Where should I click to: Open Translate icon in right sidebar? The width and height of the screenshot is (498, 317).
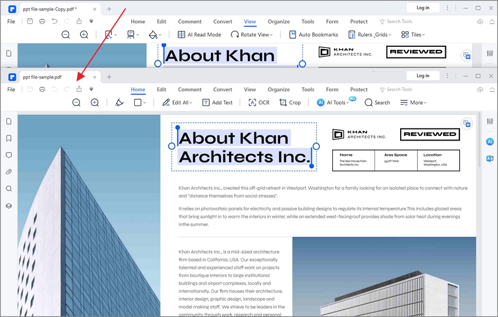click(x=490, y=158)
